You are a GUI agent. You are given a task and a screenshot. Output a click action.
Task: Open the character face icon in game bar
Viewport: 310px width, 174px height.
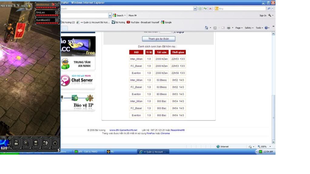(x=36, y=143)
